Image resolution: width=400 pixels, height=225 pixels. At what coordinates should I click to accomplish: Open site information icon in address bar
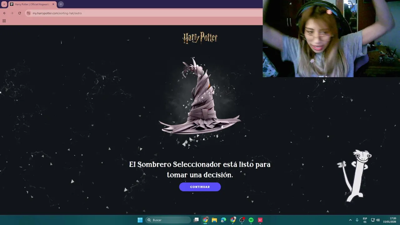pyautogui.click(x=28, y=13)
